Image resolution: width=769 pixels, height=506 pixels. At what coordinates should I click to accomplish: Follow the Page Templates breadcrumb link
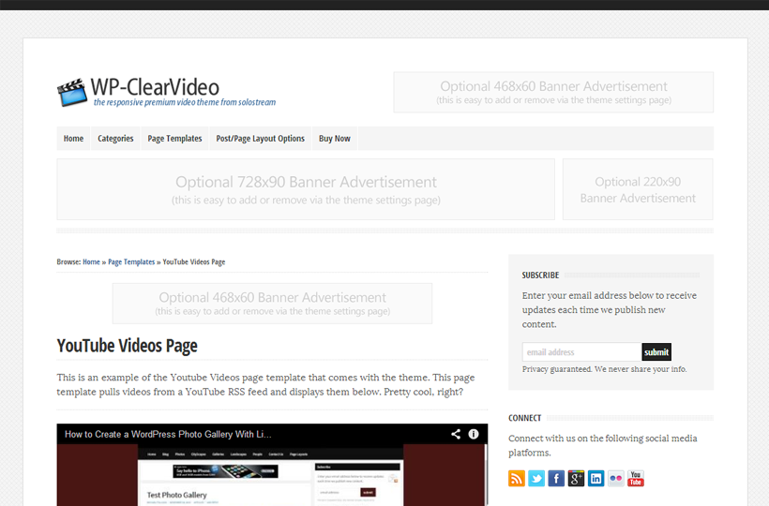[x=131, y=262]
